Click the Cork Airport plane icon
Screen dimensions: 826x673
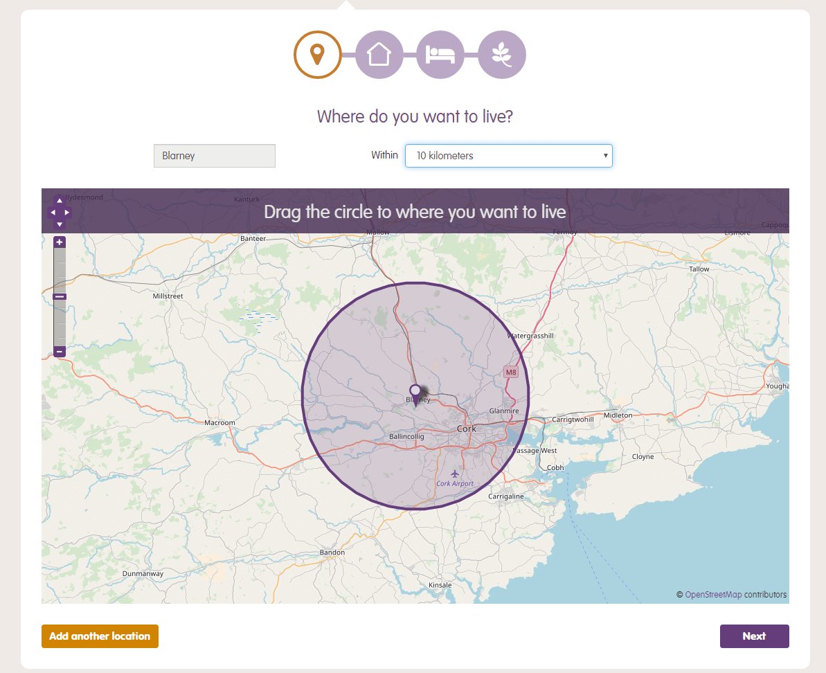point(455,474)
